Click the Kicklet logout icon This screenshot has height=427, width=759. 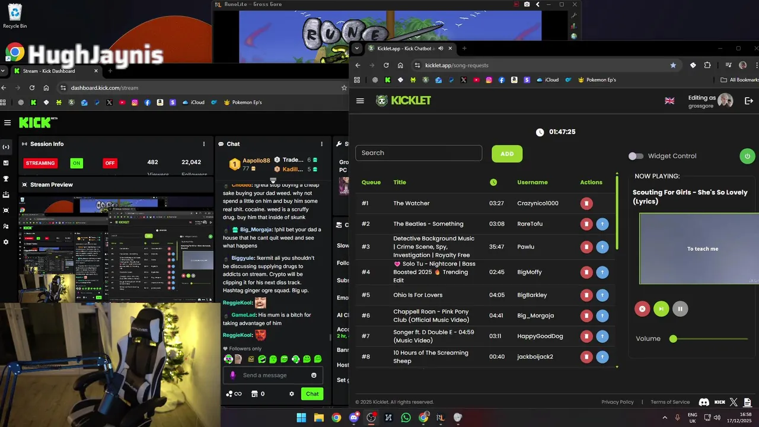pyautogui.click(x=749, y=101)
